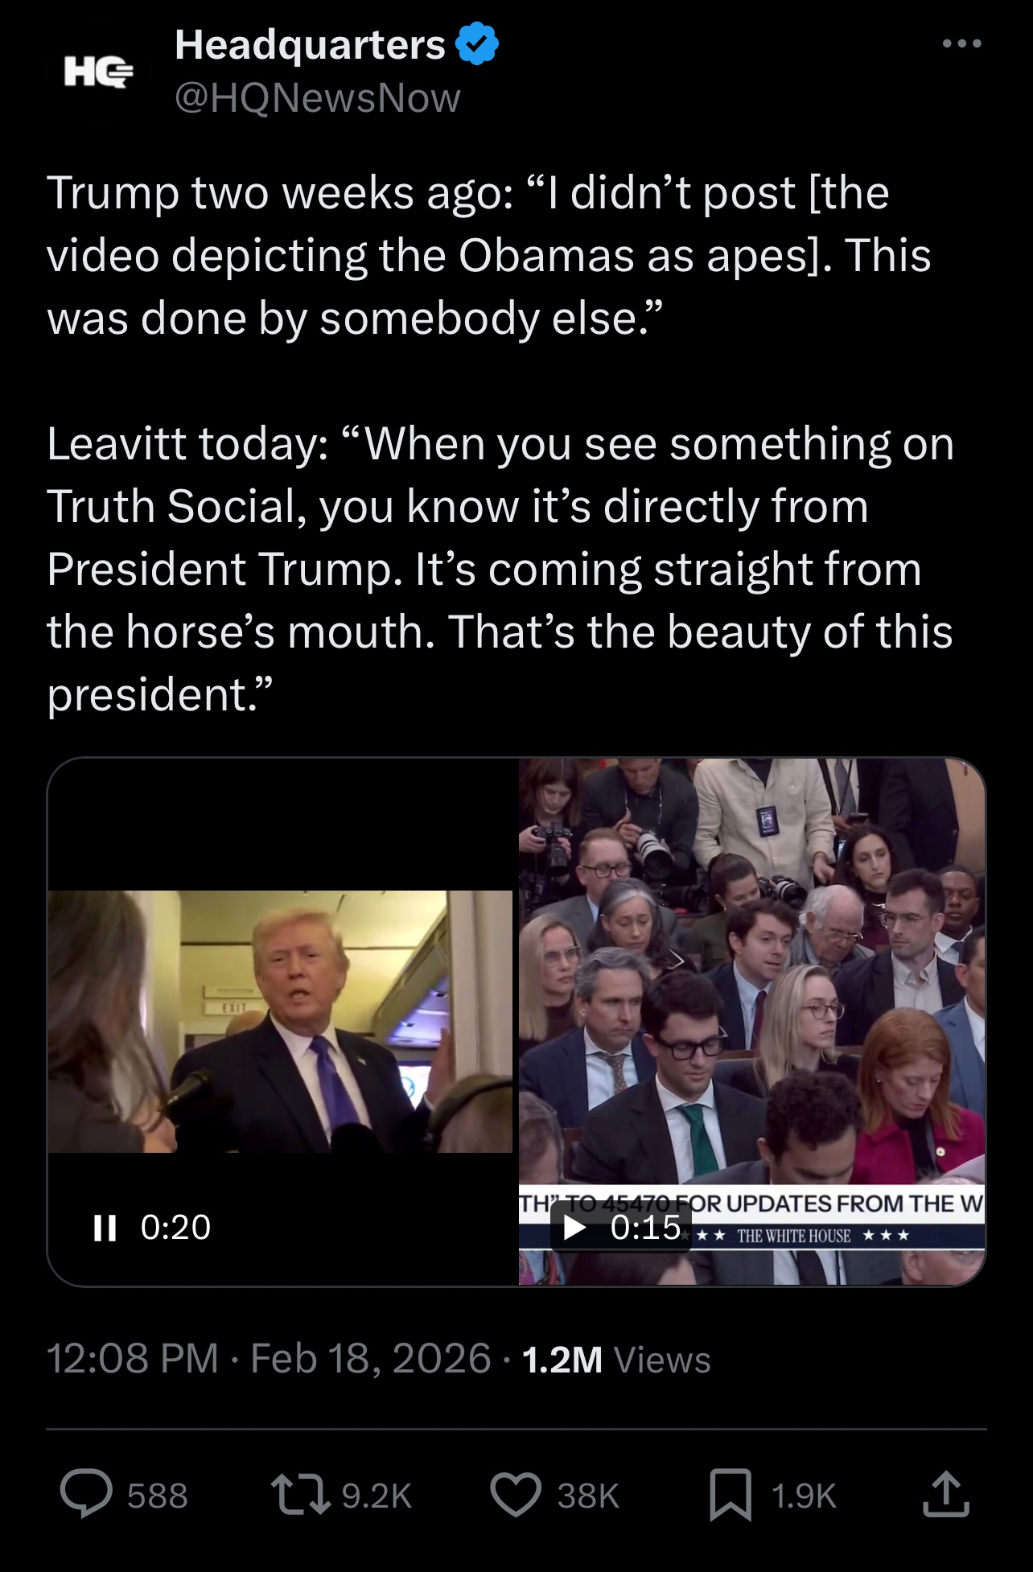Click the 9.2K reposts count
This screenshot has width=1033, height=1572.
(377, 1496)
